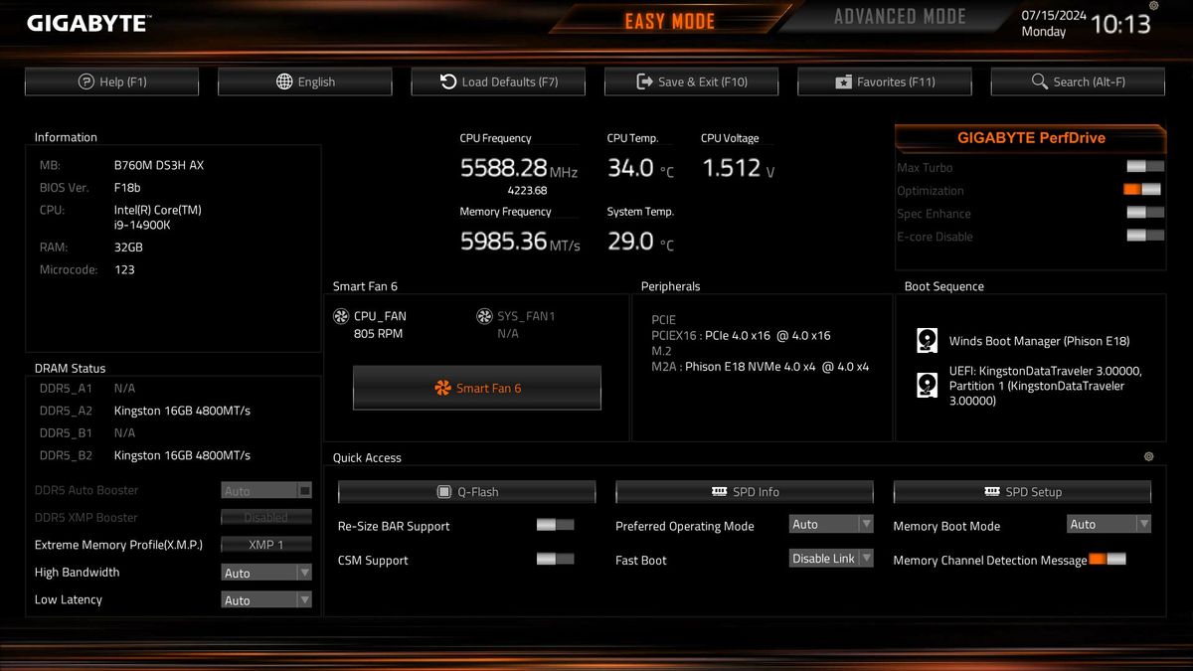Screen dimensions: 1193x671
Task: Toggle E-core Disable switch
Action: [x=1144, y=235]
